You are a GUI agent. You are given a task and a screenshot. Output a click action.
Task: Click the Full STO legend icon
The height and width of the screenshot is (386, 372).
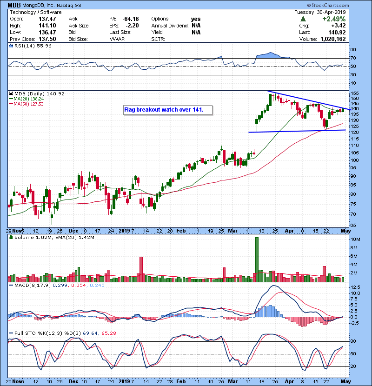coord(11,333)
